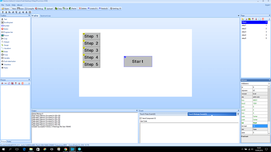Click the copy page icon

pos(260,19)
